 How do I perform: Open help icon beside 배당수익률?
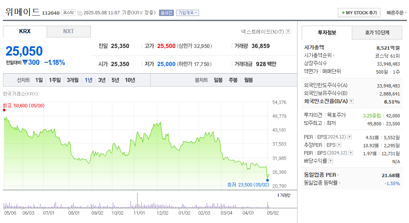330,161
